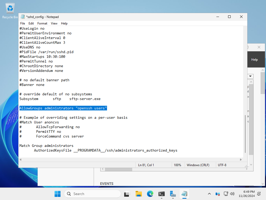
Task: Click the '#PermitTunnel no' line
Action: coord(36,61)
